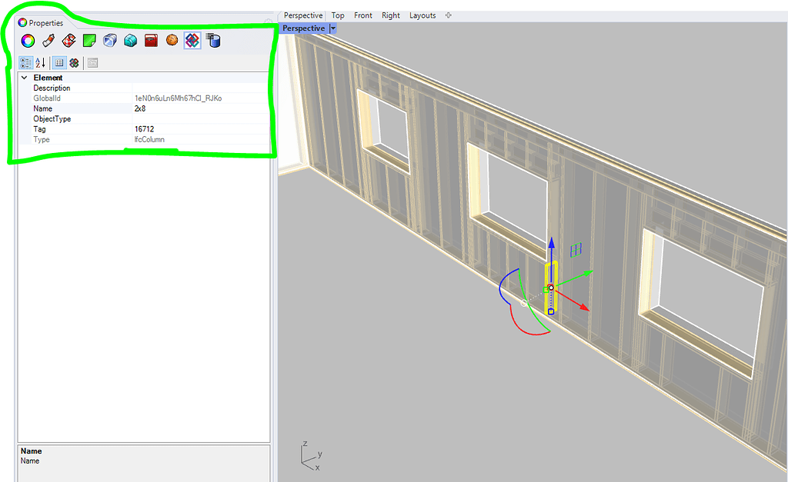Open the database cylinder properties page
This screenshot has height=482, width=788.
click(x=213, y=40)
